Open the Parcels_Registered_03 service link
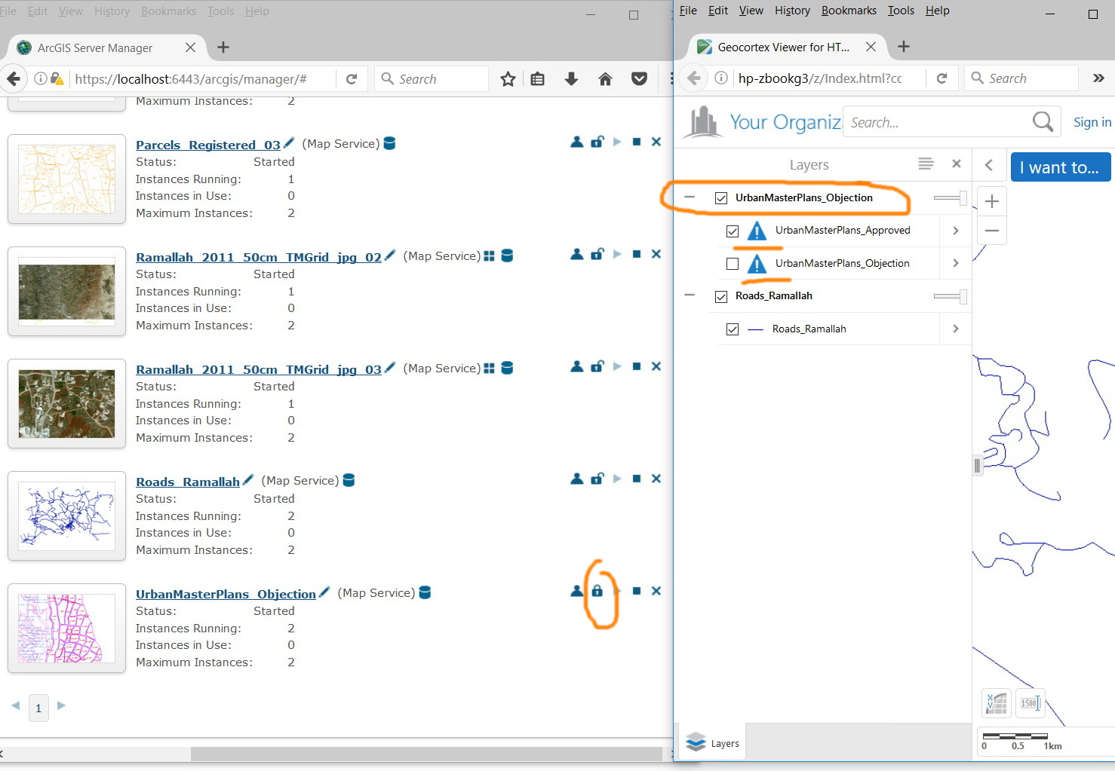 tap(208, 145)
